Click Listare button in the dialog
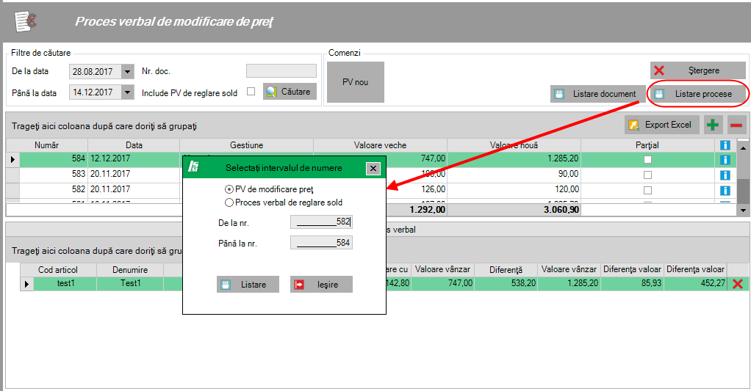This screenshot has width=751, height=391. click(x=248, y=285)
